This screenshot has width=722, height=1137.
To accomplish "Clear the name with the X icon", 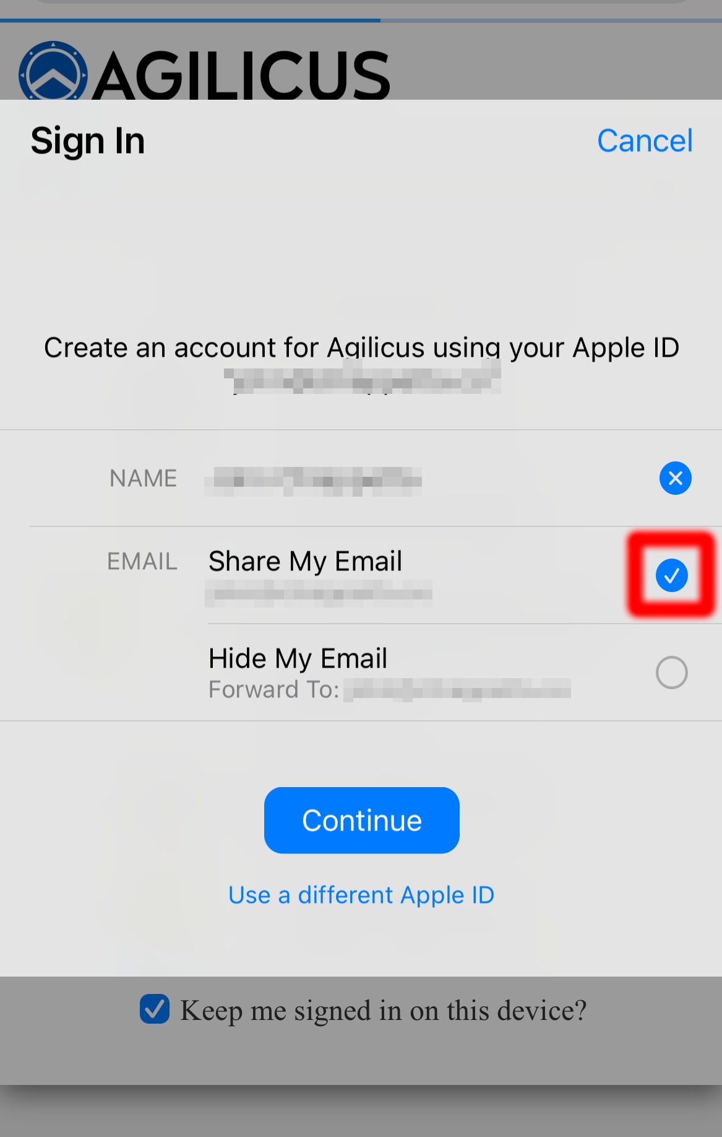I will (x=675, y=478).
